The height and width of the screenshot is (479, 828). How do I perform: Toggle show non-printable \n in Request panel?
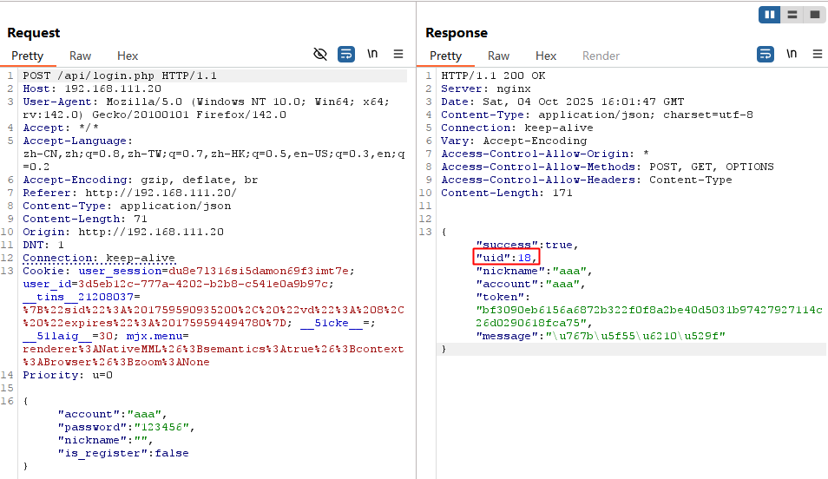coord(372,54)
